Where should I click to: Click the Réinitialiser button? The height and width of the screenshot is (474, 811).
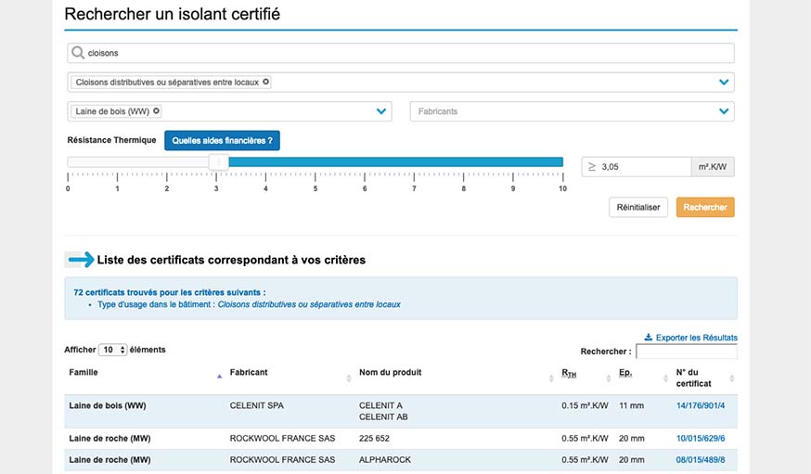(638, 207)
